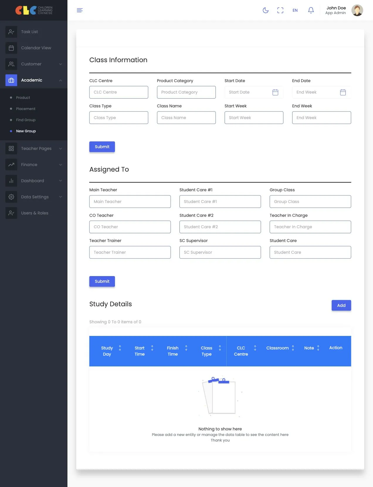This screenshot has width=373, height=487.
Task: Sort table by CLC Centre arrows
Action: (255, 348)
